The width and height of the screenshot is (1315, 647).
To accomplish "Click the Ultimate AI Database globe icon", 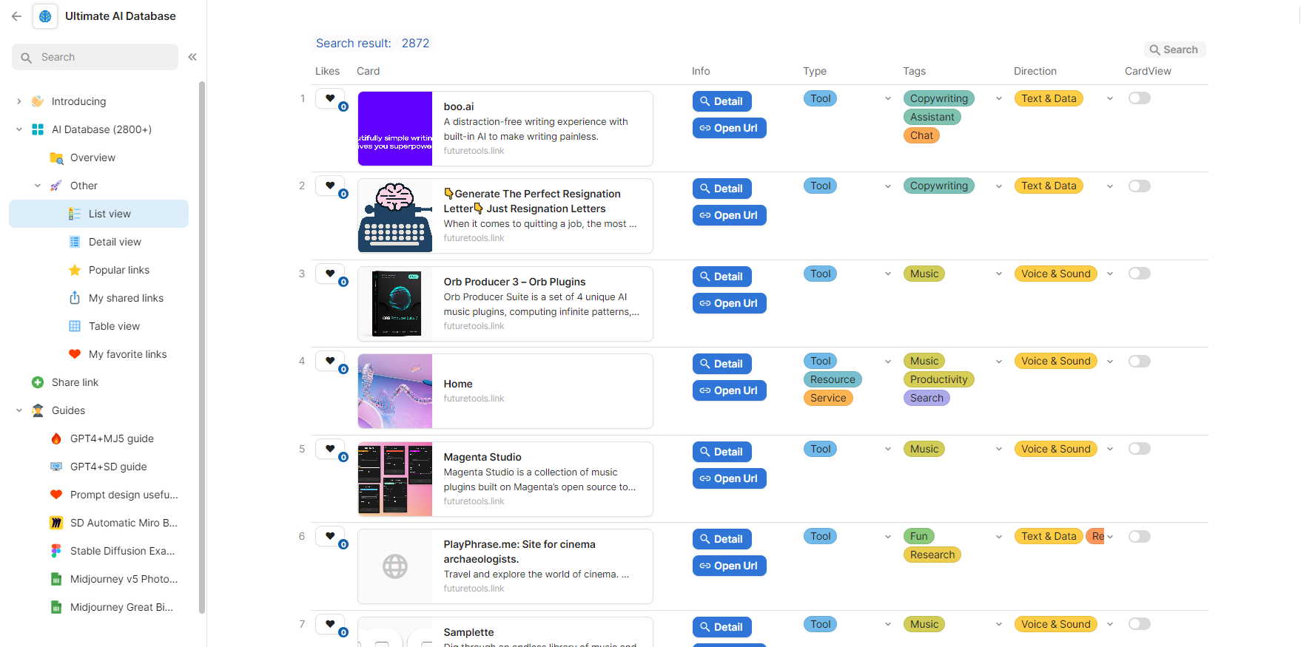I will [x=45, y=16].
